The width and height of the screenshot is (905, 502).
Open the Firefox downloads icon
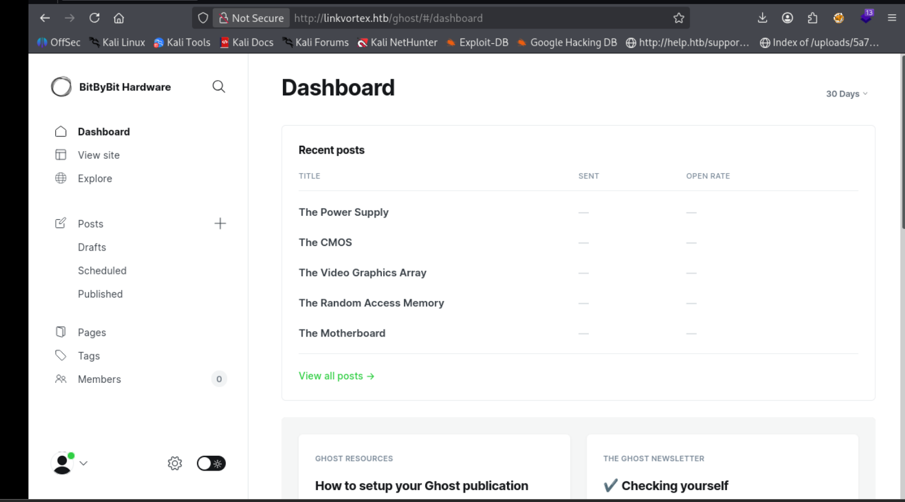tap(763, 18)
